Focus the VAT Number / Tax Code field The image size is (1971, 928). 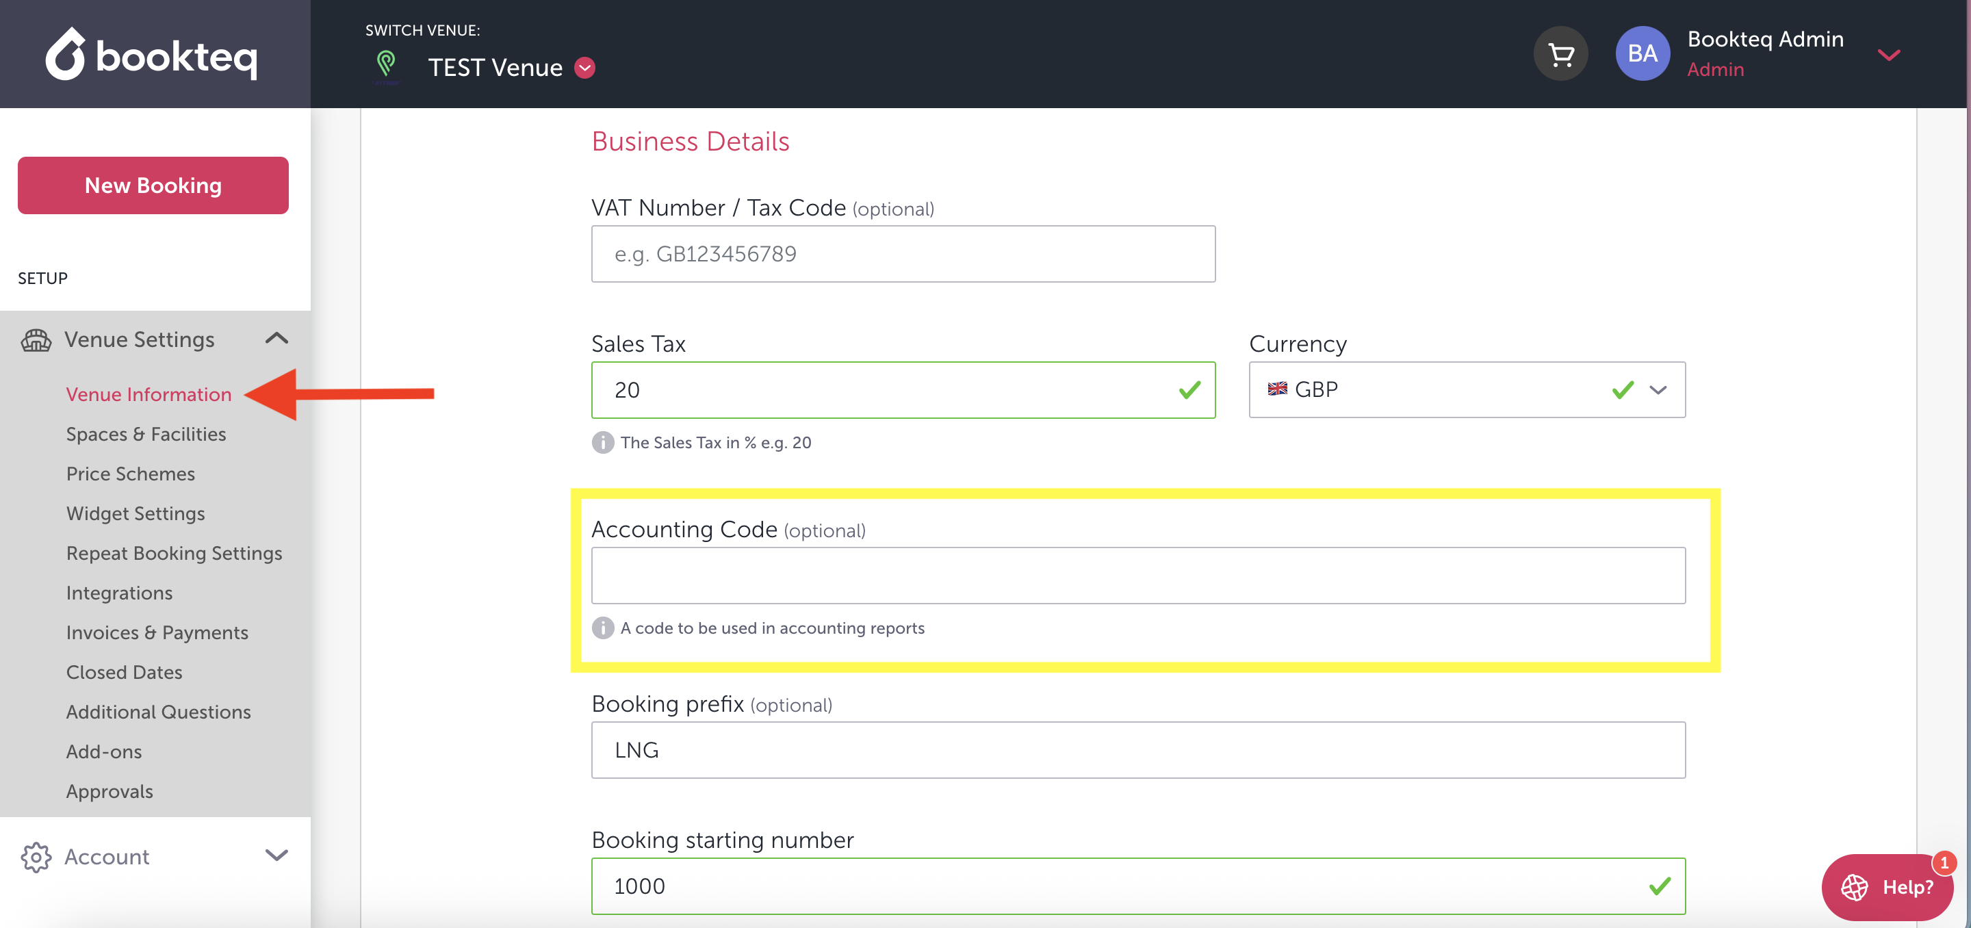[x=903, y=254]
